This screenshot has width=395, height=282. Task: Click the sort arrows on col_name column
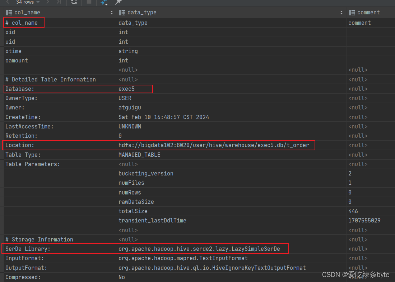(111, 13)
